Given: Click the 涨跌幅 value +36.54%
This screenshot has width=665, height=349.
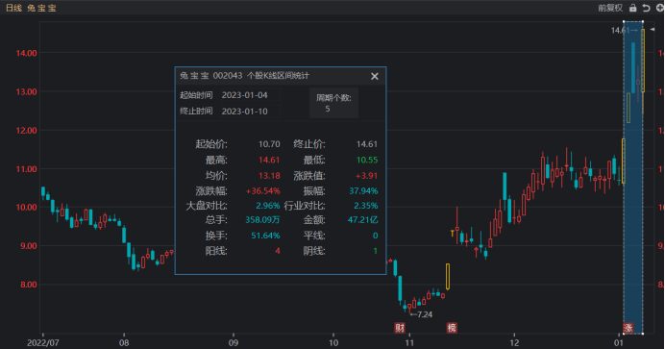Looking at the screenshot, I should (x=263, y=191).
